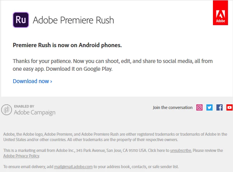The image size is (233, 172).
Task: Click the red Adobe logo badge
Action: tap(220, 13)
